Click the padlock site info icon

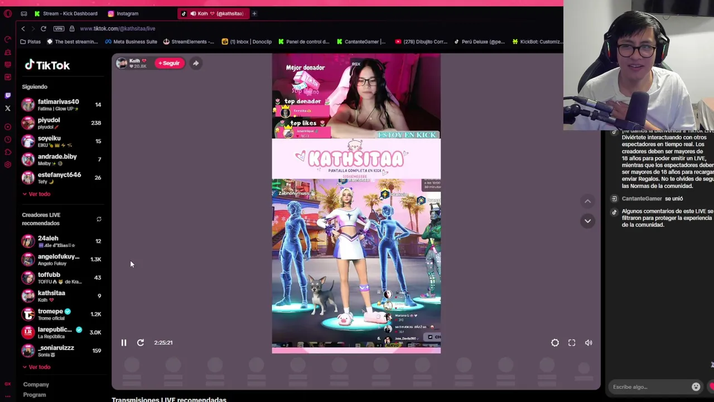click(x=71, y=28)
